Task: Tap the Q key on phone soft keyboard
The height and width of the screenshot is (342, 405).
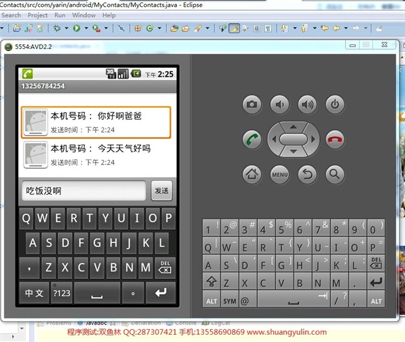Action: pyautogui.click(x=26, y=218)
